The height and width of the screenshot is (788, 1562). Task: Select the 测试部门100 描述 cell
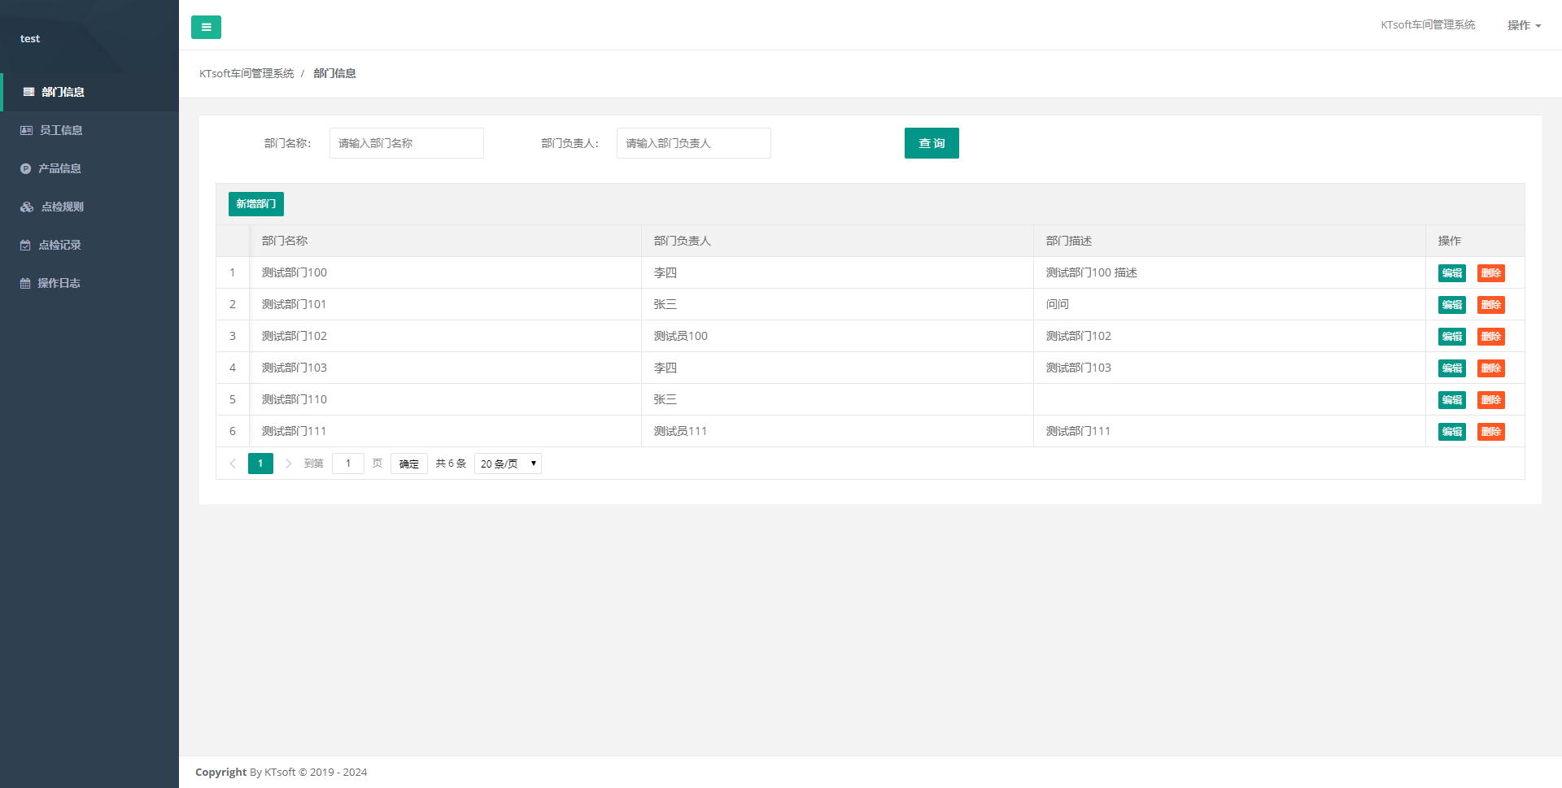tap(1229, 272)
